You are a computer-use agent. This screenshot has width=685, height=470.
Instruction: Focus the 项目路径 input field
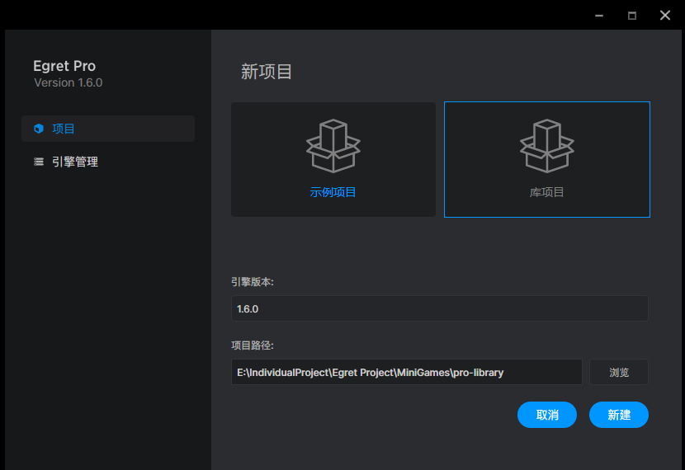407,372
